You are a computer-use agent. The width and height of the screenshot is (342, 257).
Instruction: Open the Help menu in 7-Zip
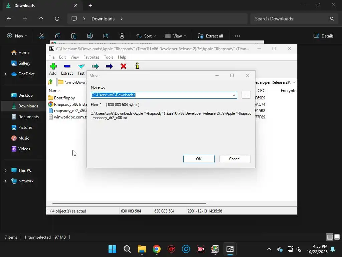(122, 57)
